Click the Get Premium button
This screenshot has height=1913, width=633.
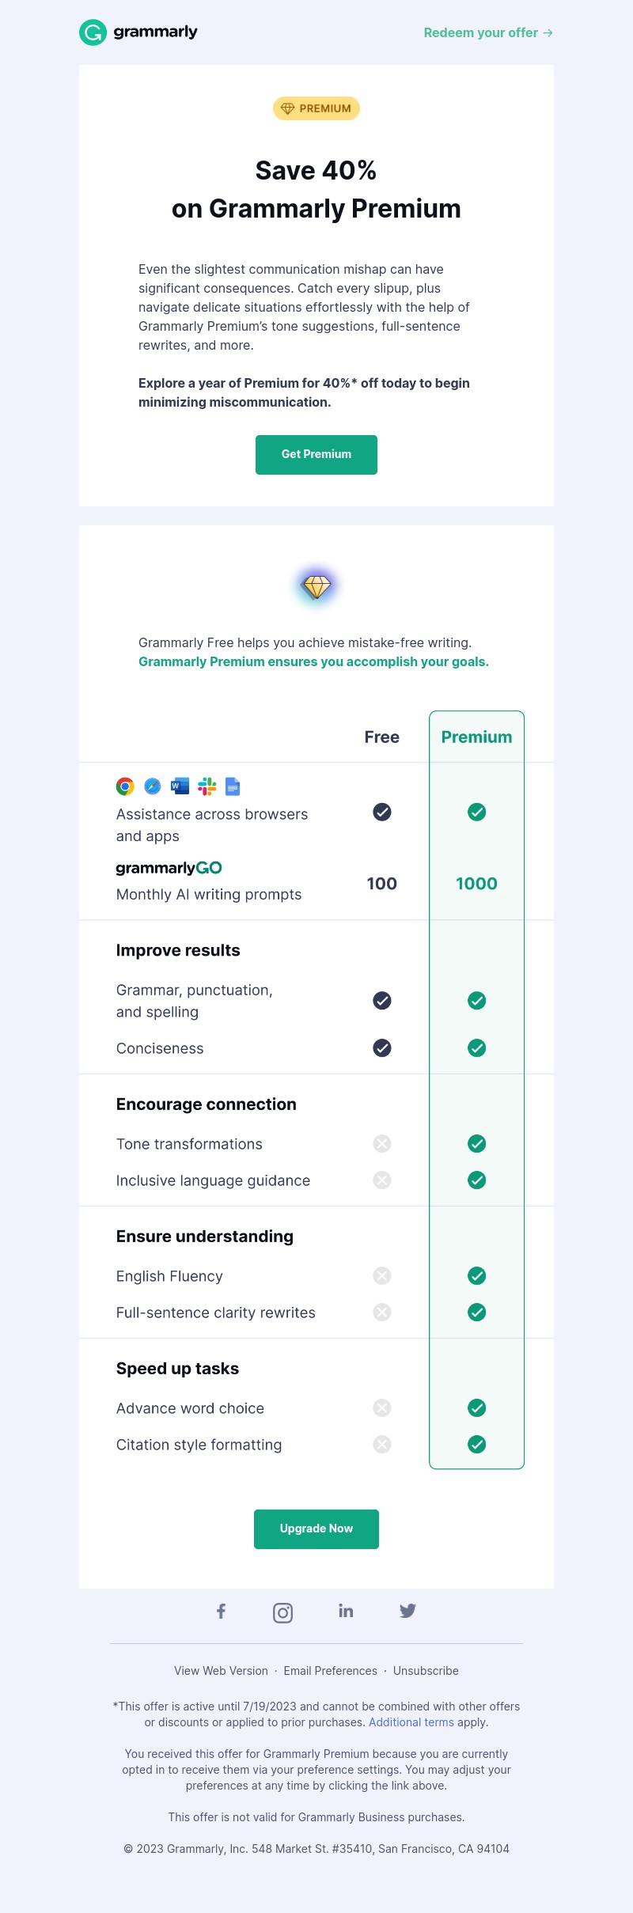coord(316,455)
